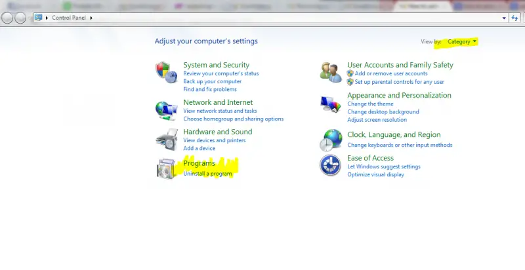Viewport: 525px width, 270px height.
Task: Click Adjust screen resolution link
Action: click(377, 120)
